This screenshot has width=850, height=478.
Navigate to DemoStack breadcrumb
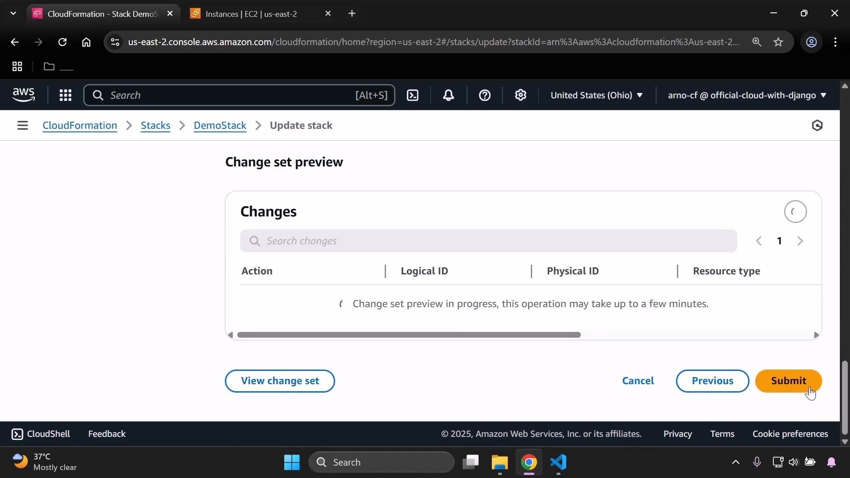(220, 126)
